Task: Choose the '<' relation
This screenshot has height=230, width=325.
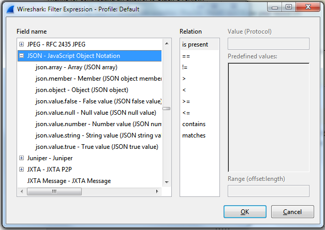Action: tap(200, 90)
